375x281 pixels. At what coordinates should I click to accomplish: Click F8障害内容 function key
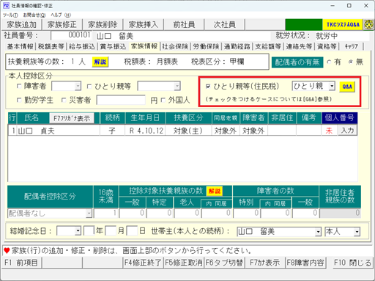tap(305, 263)
